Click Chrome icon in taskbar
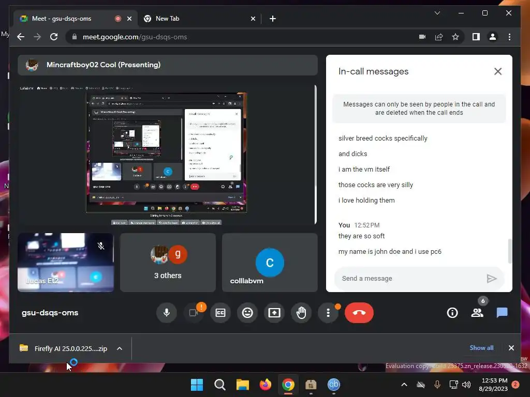This screenshot has height=397, width=530. pos(288,385)
